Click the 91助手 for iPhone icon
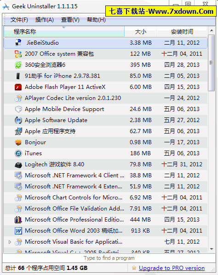Screen dimensions: 218x275 tap(18, 76)
